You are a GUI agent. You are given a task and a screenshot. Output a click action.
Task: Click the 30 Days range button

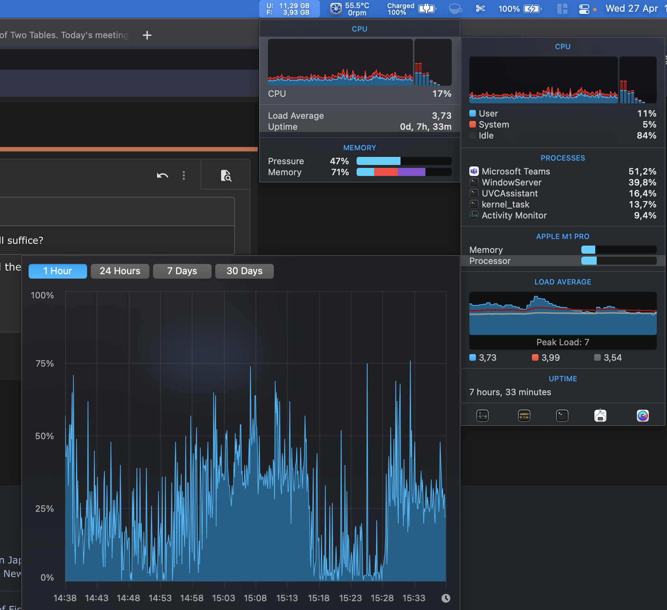pyautogui.click(x=244, y=271)
